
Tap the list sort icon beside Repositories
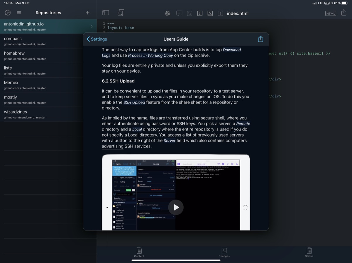tap(19, 13)
